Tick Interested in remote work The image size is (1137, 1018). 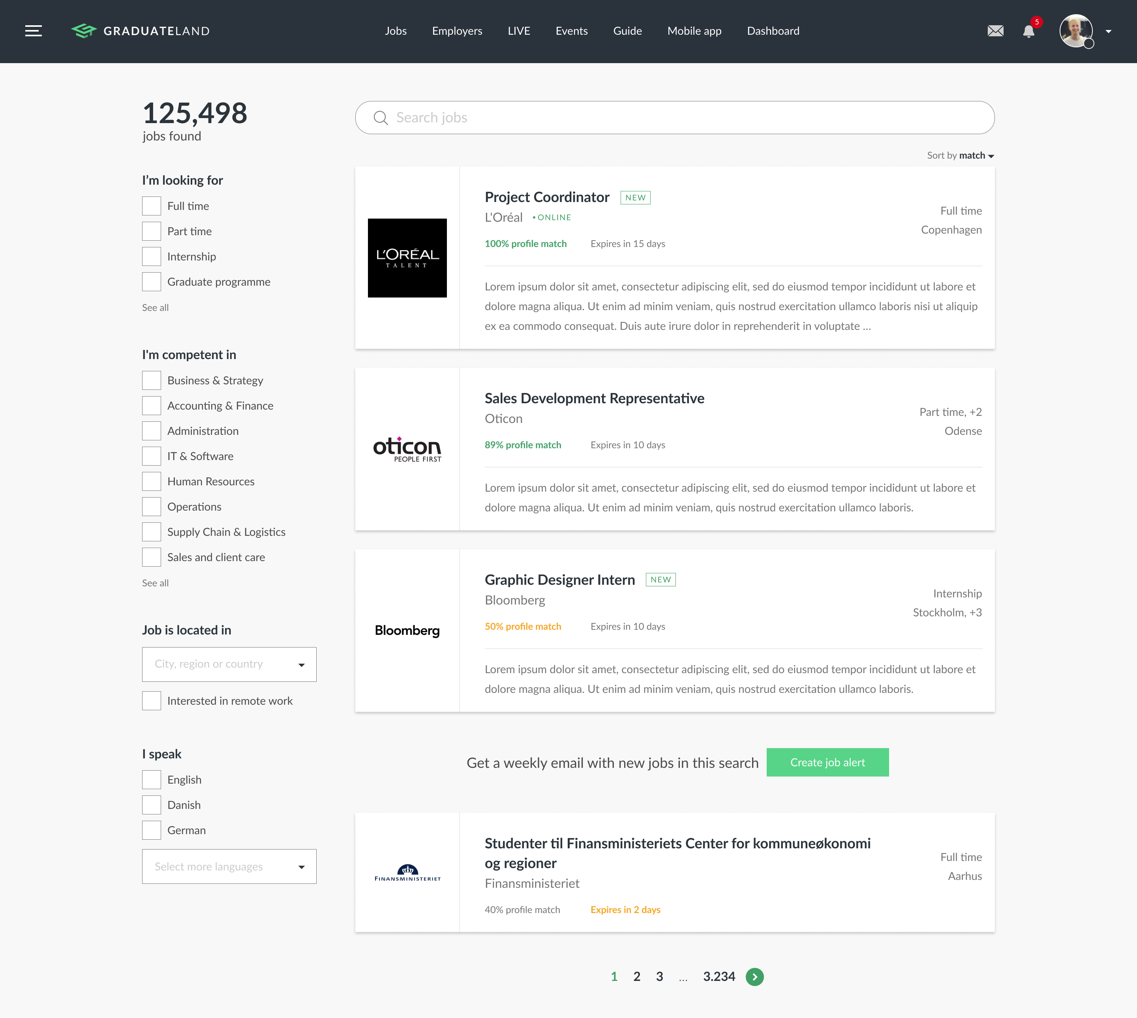point(151,701)
